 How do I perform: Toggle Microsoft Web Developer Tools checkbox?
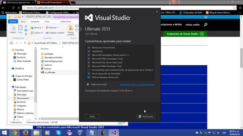coord(89,66)
